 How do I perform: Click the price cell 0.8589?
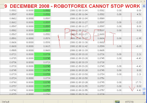pyautogui.click(x=101, y=18)
